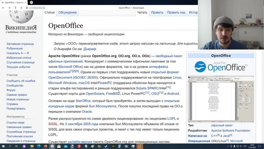Open the Править tab
The height and width of the screenshot is (149, 264).
(157, 12)
